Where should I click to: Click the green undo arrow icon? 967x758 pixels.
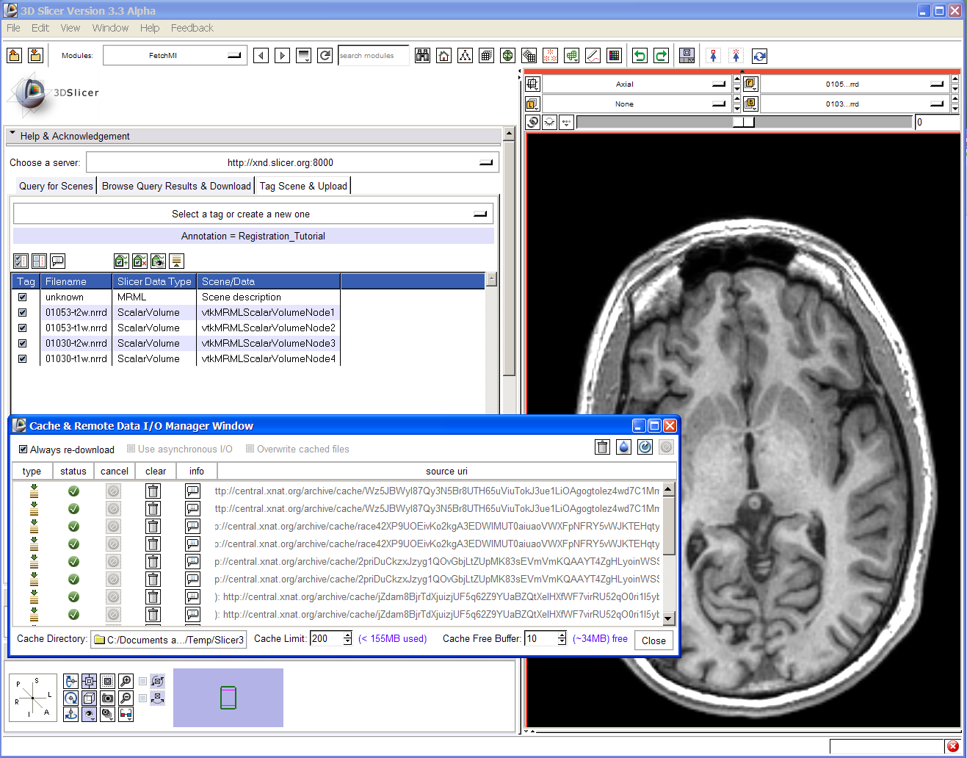640,56
